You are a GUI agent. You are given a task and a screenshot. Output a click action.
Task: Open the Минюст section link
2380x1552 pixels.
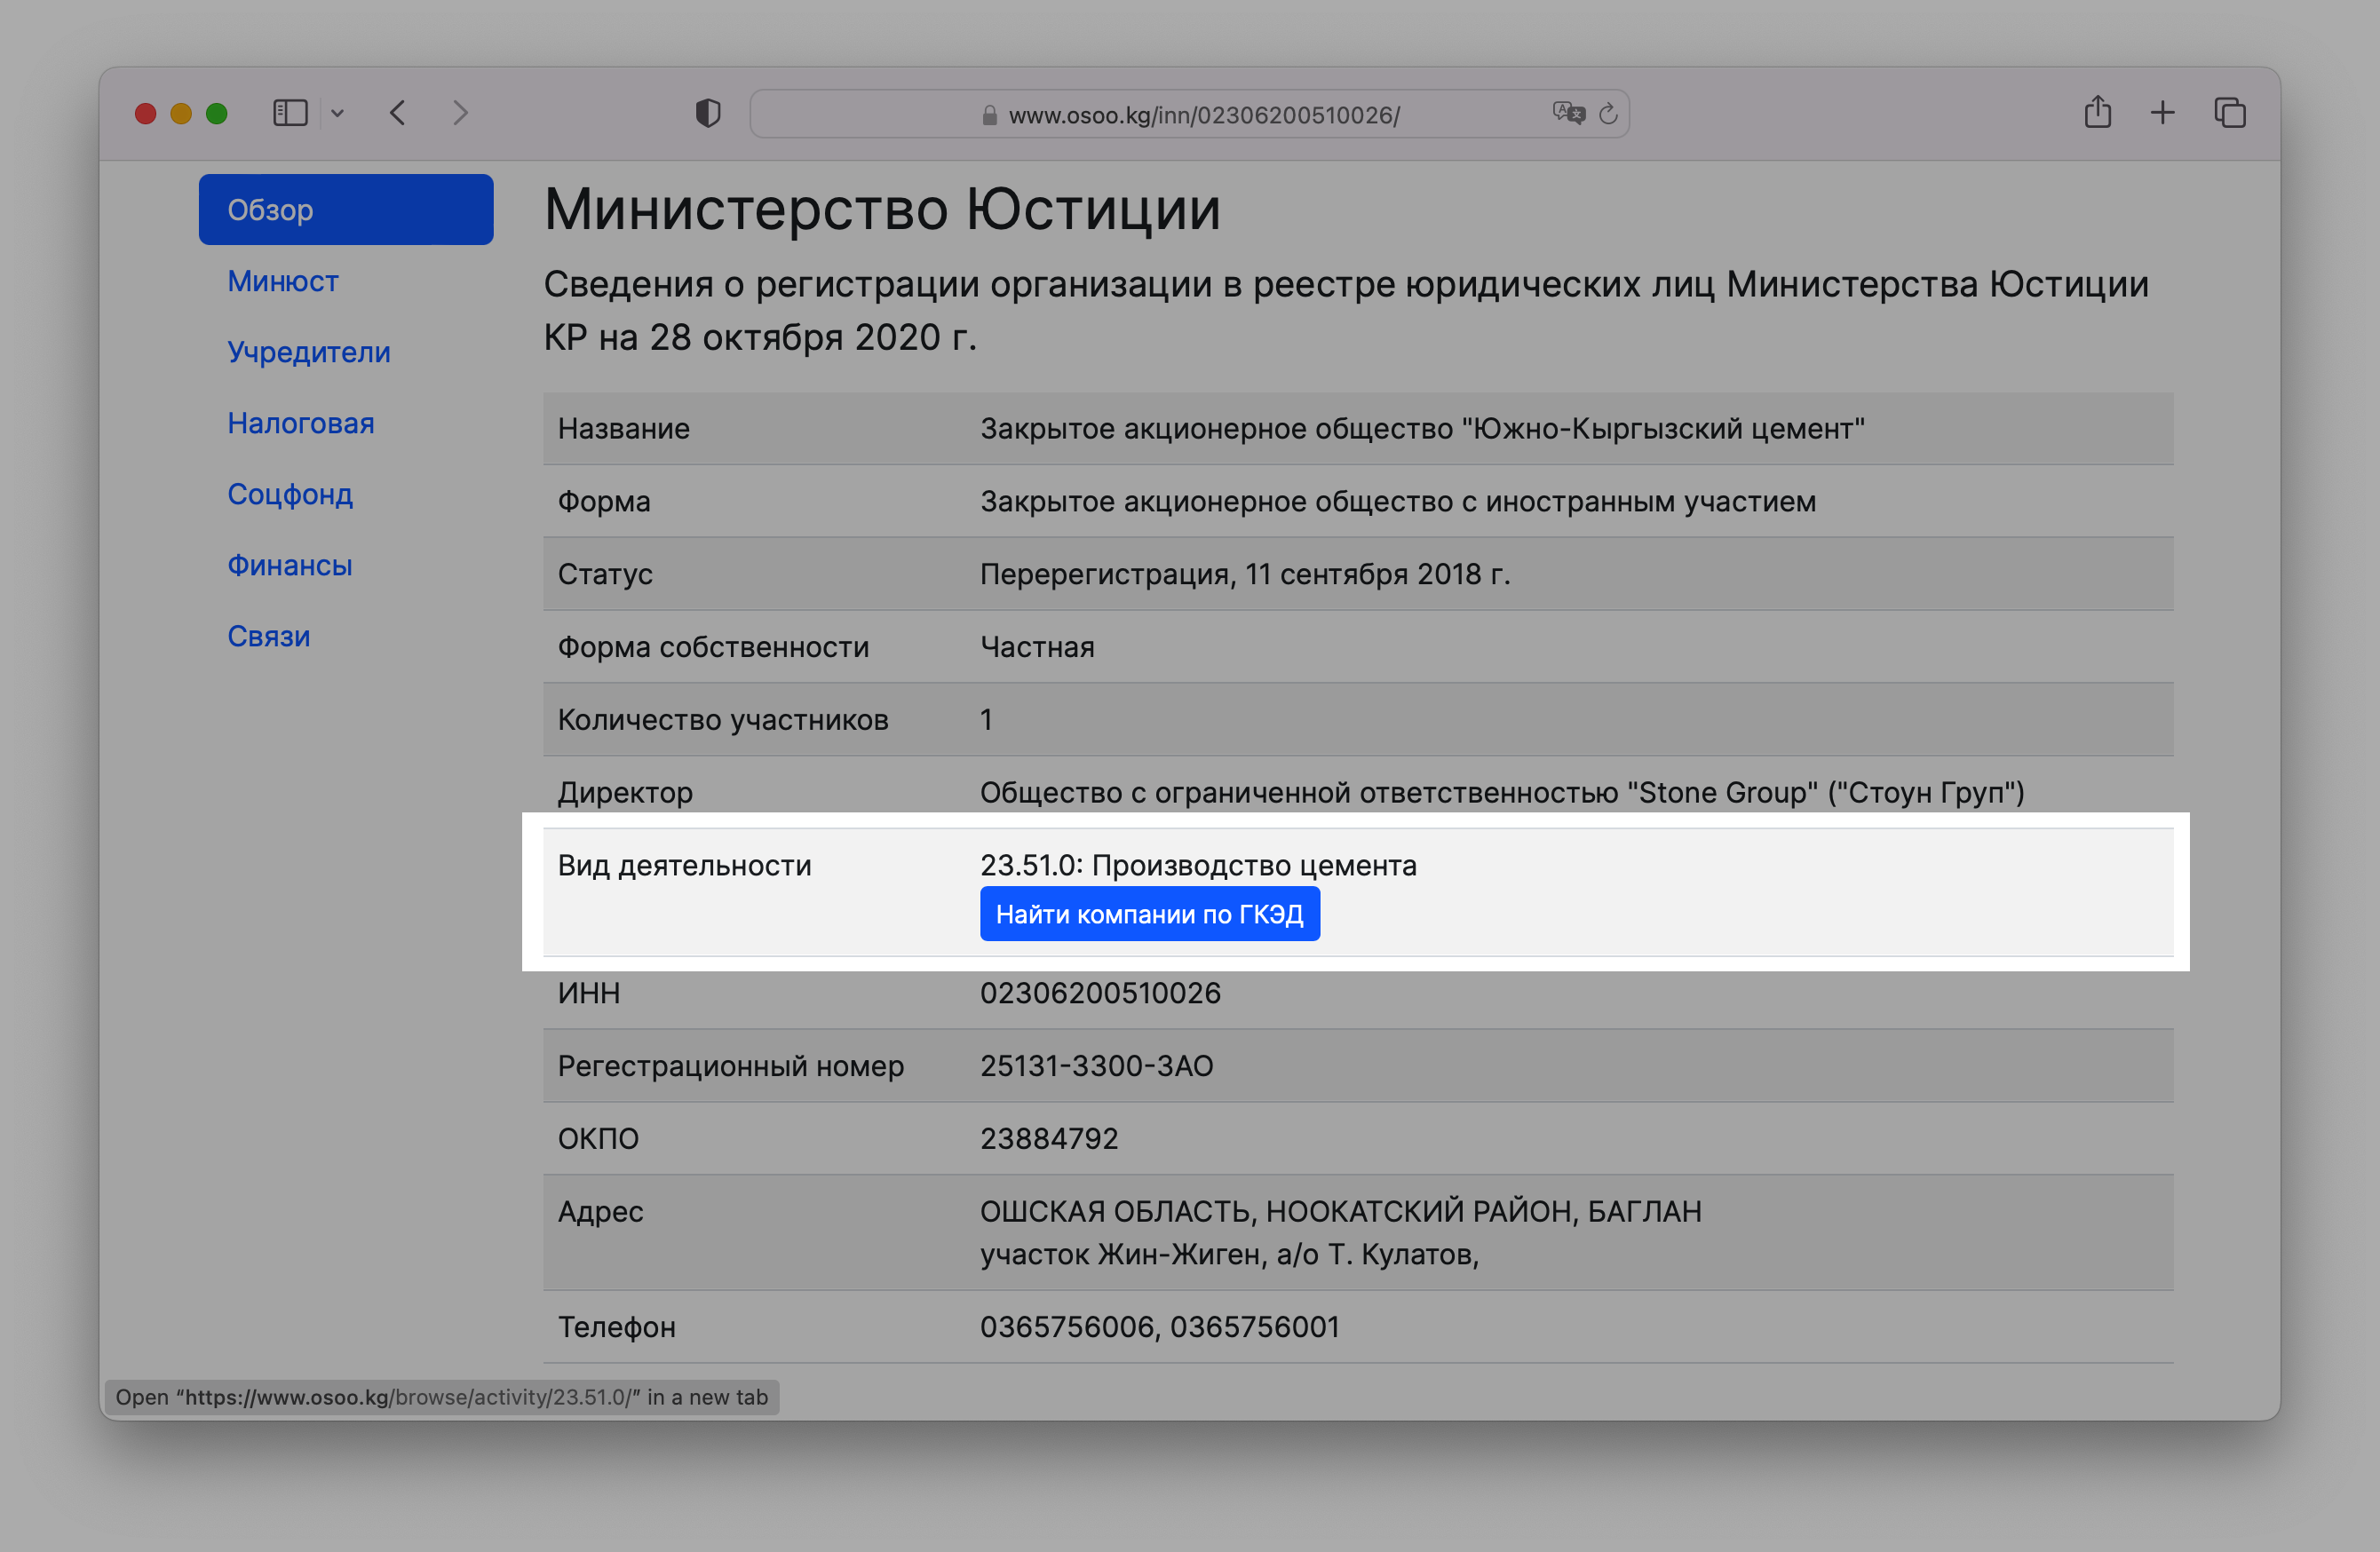283,281
